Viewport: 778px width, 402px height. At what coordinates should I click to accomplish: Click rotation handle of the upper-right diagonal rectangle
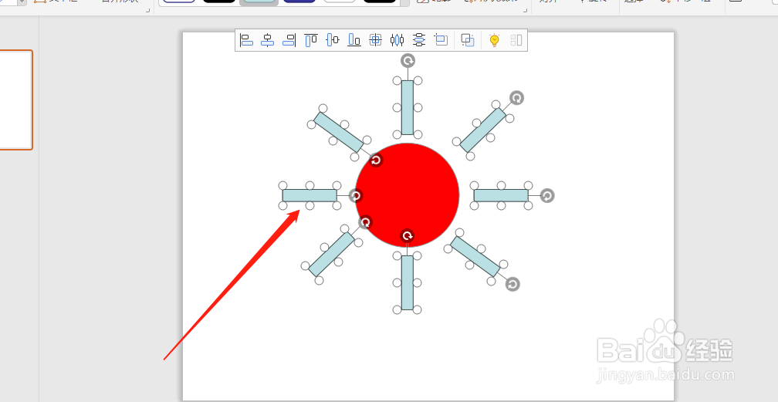[516, 98]
